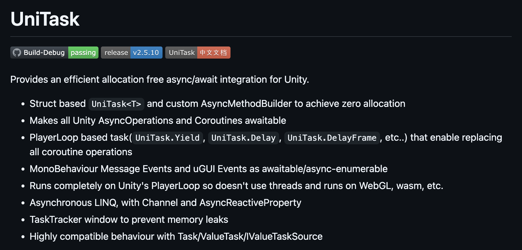Screen dimensions: 522x250
Task: Click the gray 'release' badge label
Action: click(116, 53)
